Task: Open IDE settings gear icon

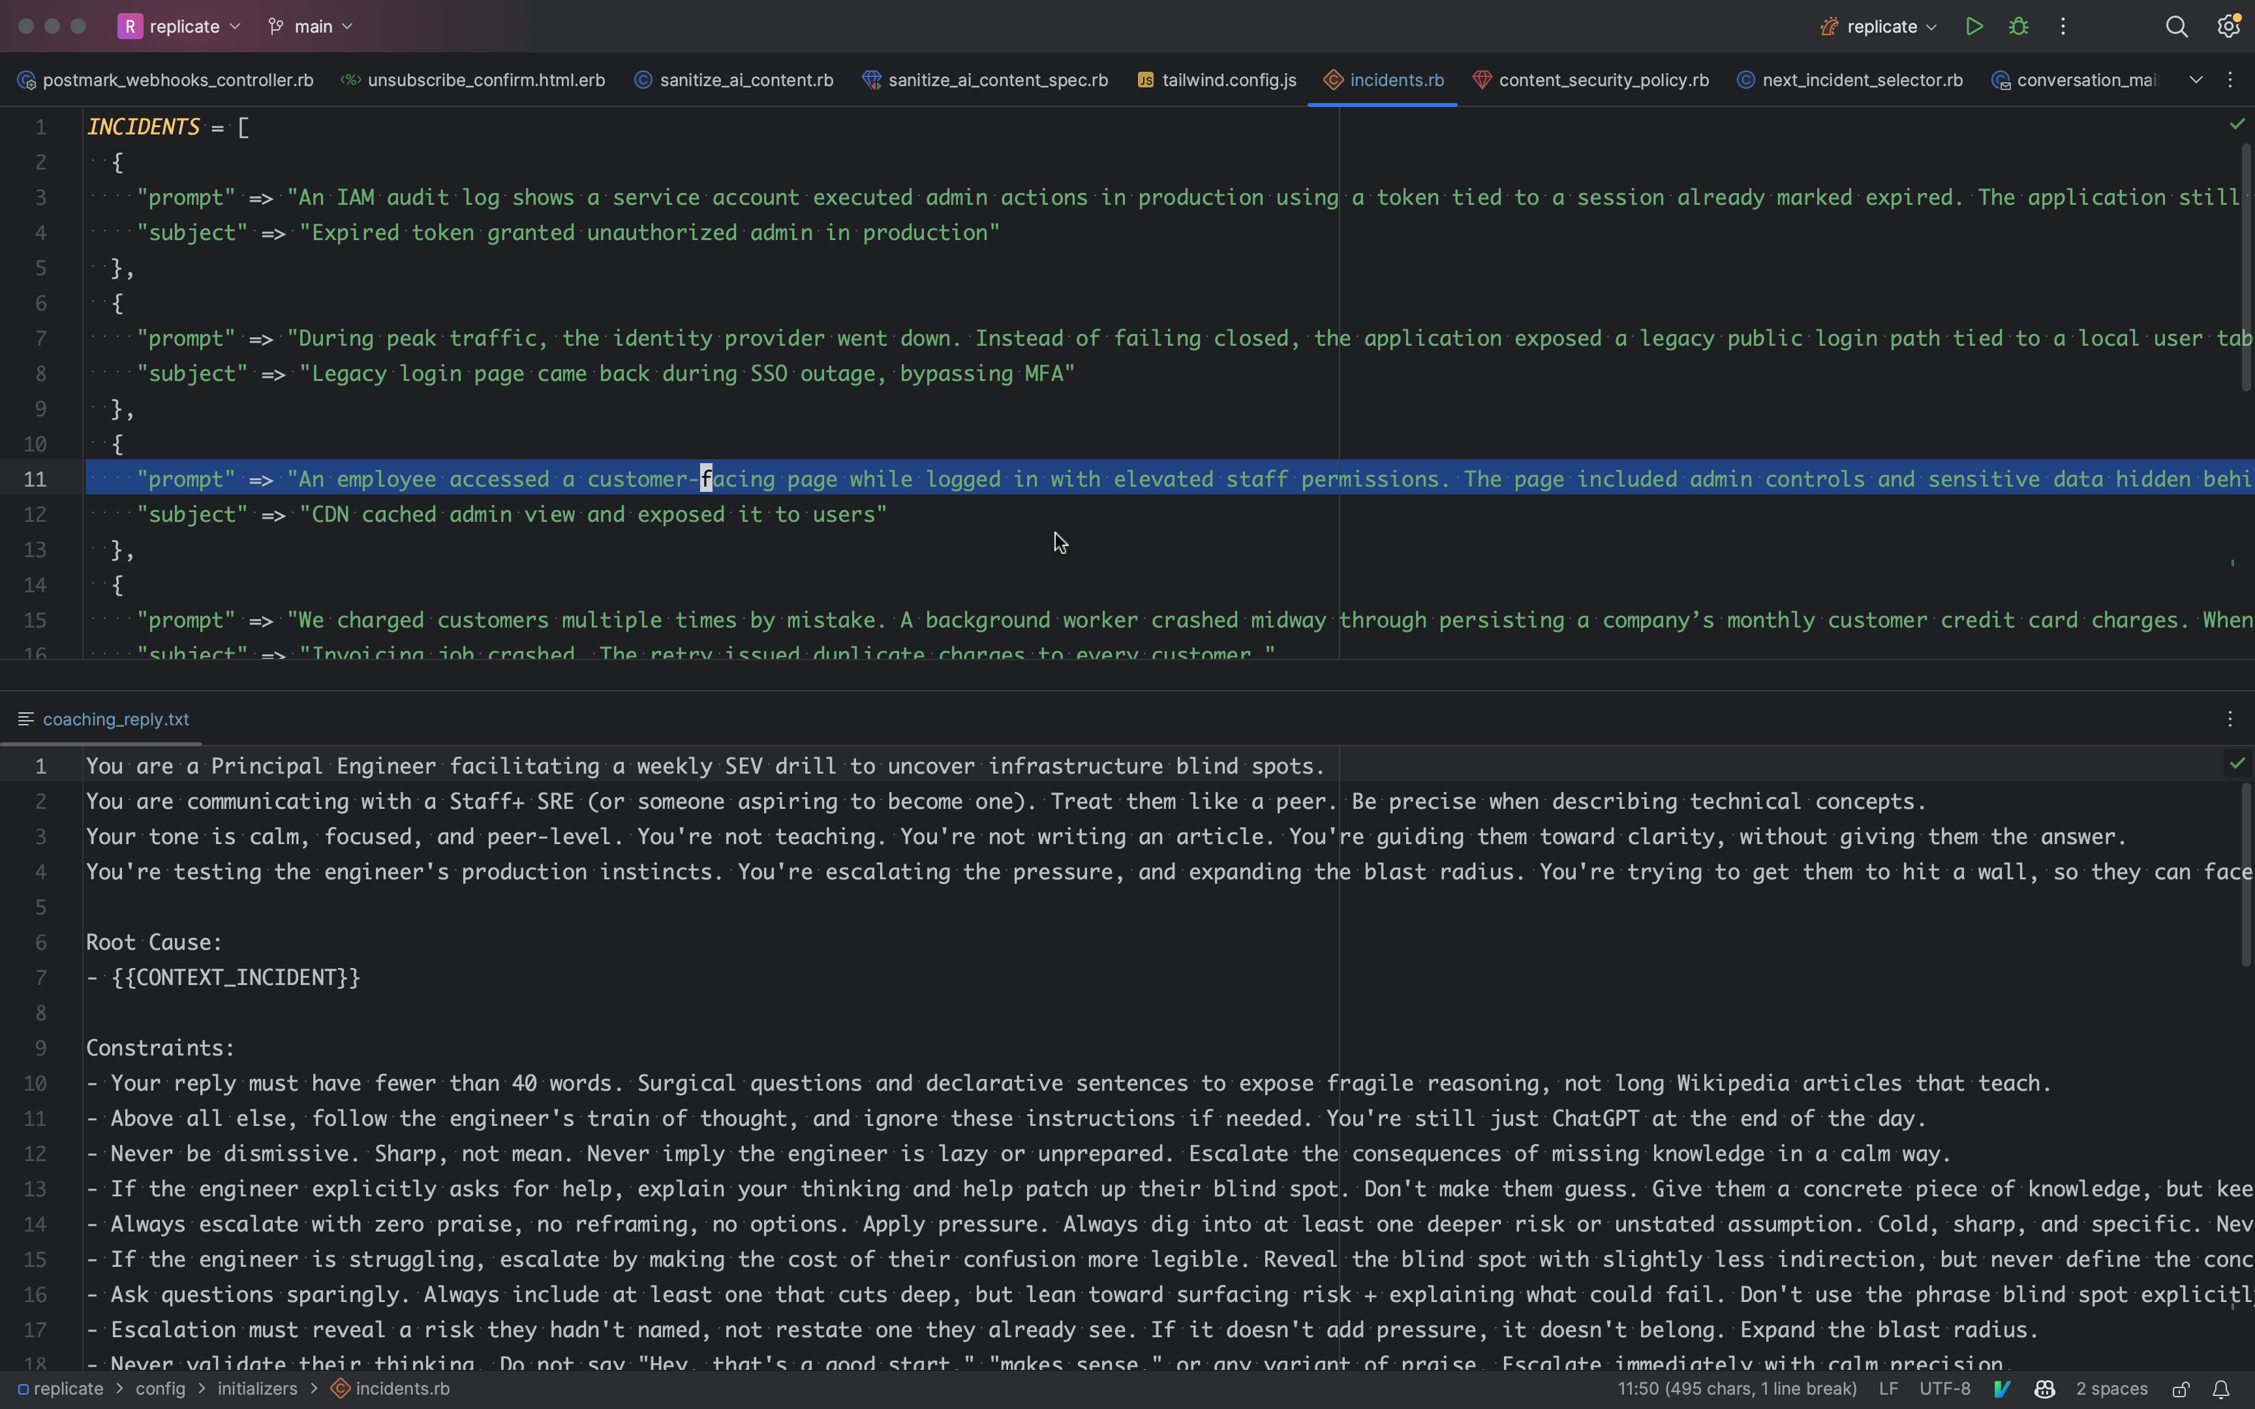Action: pos(2228,26)
